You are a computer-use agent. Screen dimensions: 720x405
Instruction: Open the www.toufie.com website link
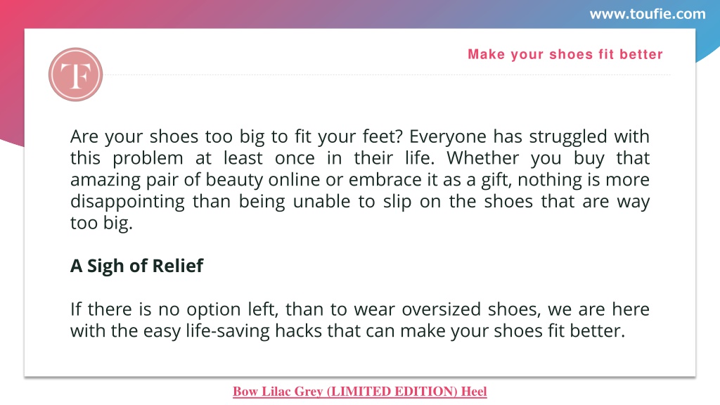pos(648,14)
